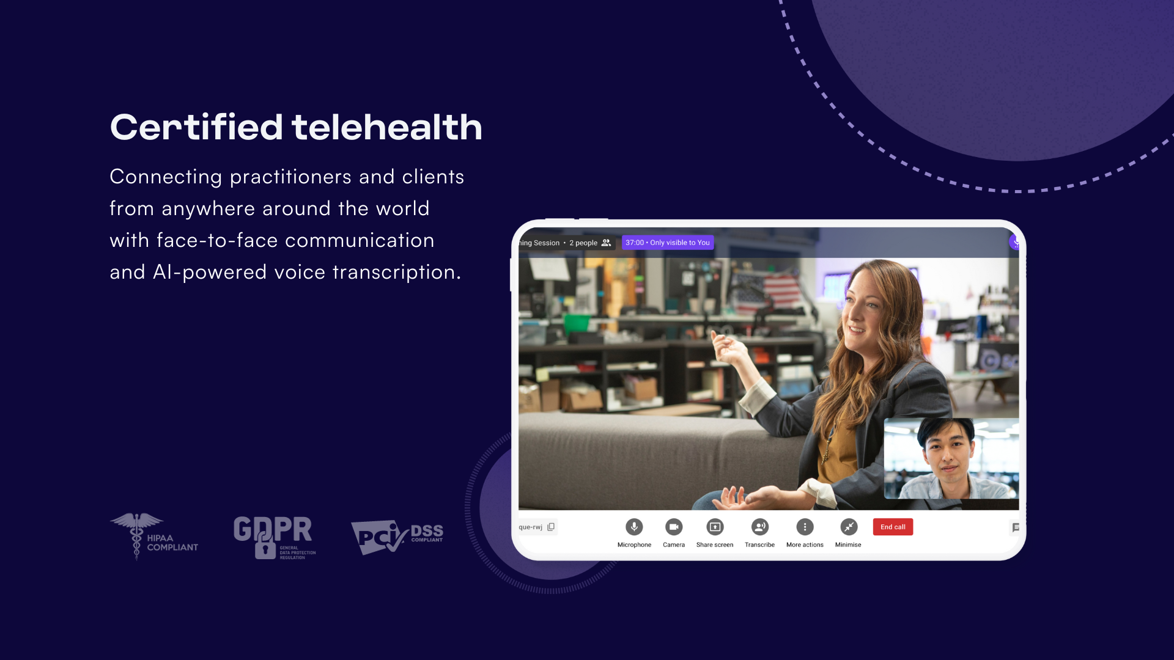Click the session ID copy button

click(551, 527)
